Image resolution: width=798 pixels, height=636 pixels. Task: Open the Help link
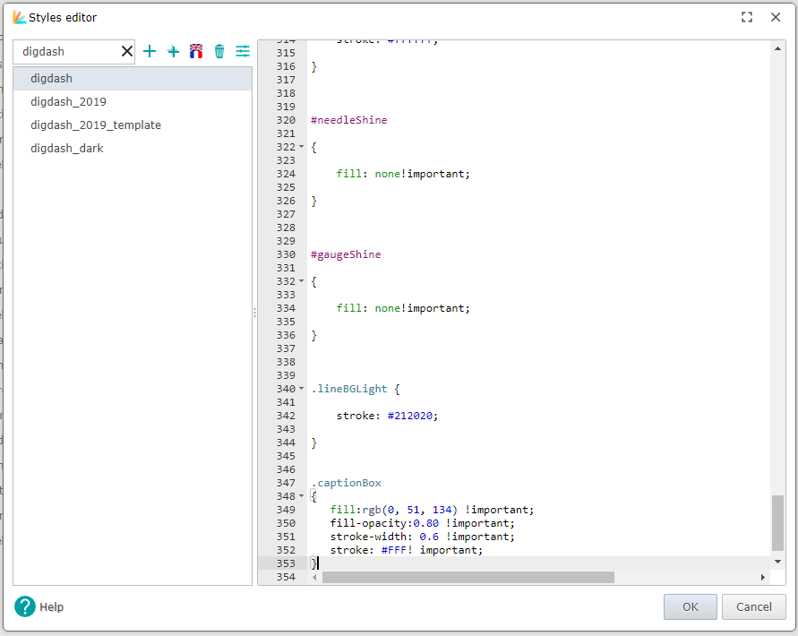[51, 607]
